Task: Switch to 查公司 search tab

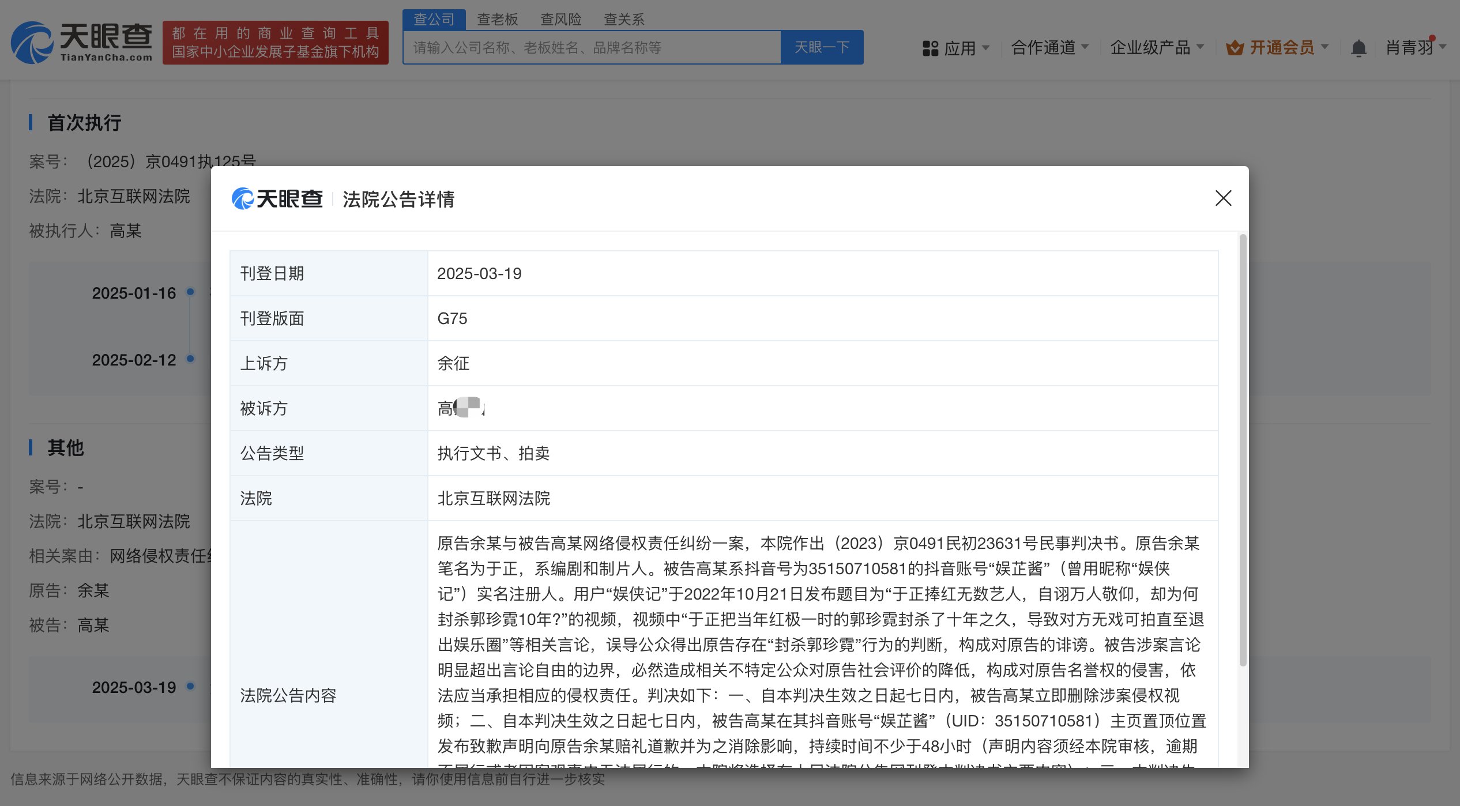Action: tap(434, 19)
